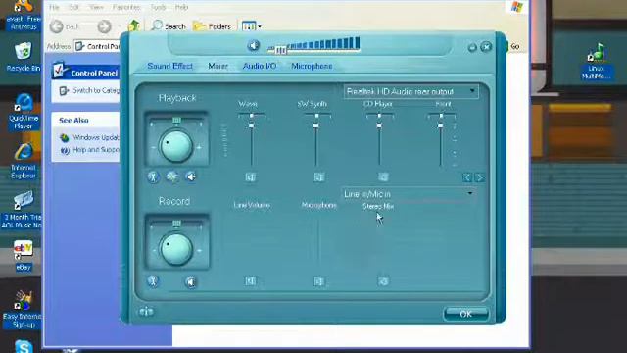Toggle Stereo Mix record select button

(383, 281)
